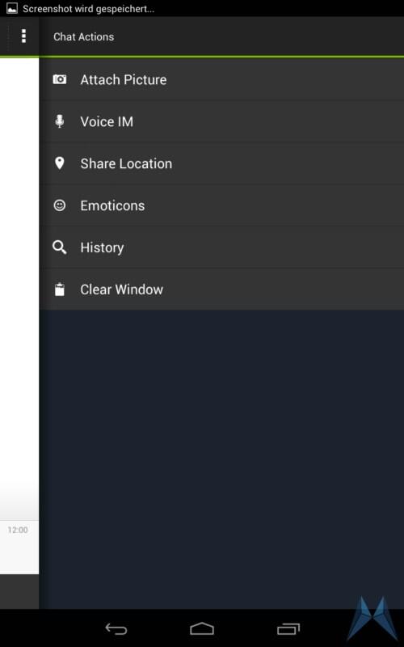404x647 pixels.
Task: Select the Share Location option
Action: coord(221,163)
